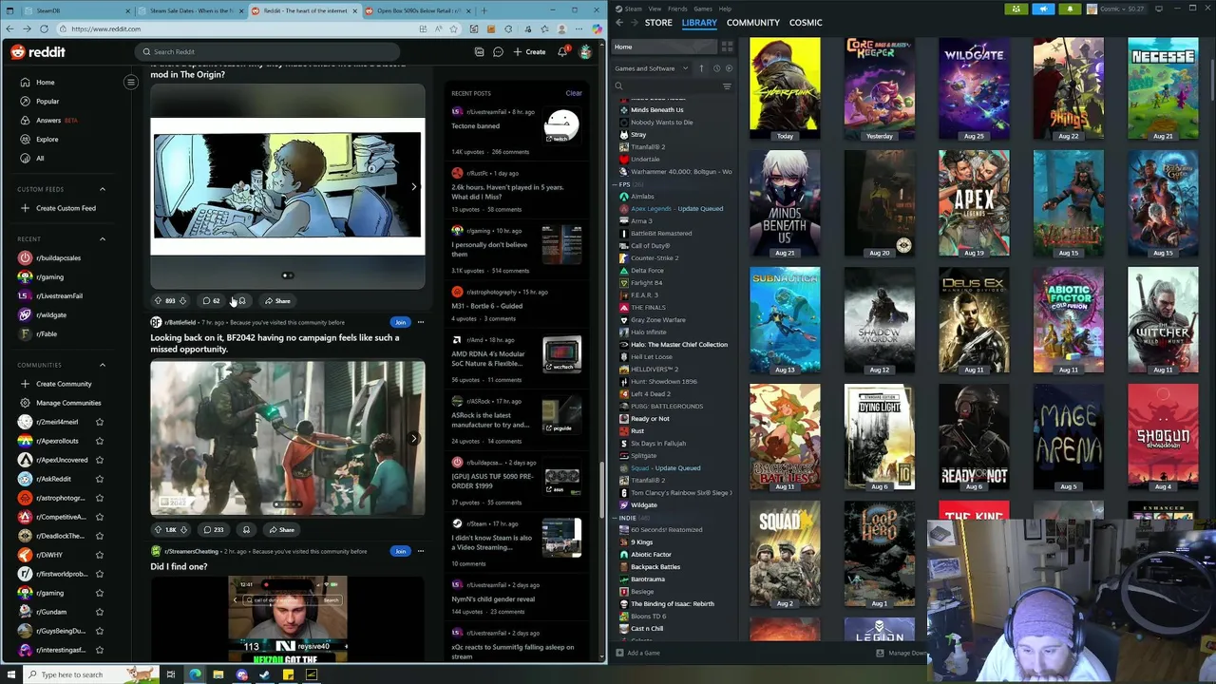Open more options on the r/StreamersCheating post

[421, 551]
